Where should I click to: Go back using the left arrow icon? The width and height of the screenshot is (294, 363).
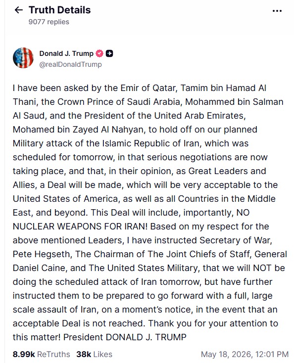point(18,10)
